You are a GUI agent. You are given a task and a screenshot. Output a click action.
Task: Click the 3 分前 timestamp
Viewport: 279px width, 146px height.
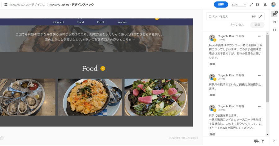[222, 110]
